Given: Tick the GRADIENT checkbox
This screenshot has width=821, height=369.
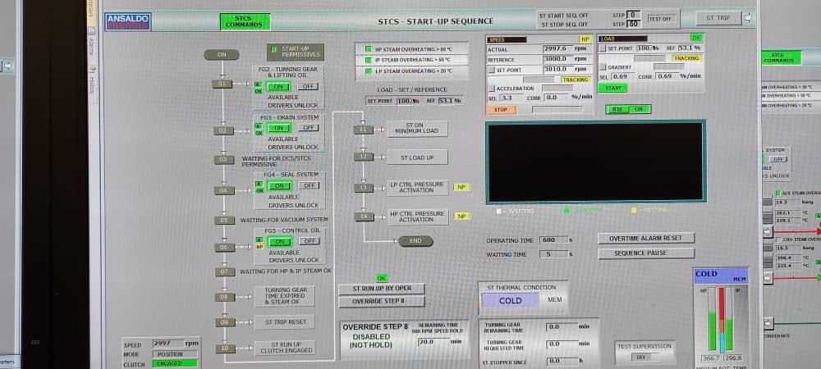Looking at the screenshot, I should pyautogui.click(x=603, y=67).
